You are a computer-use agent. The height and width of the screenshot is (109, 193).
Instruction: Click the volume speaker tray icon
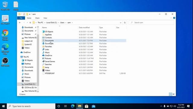(x=175, y=106)
